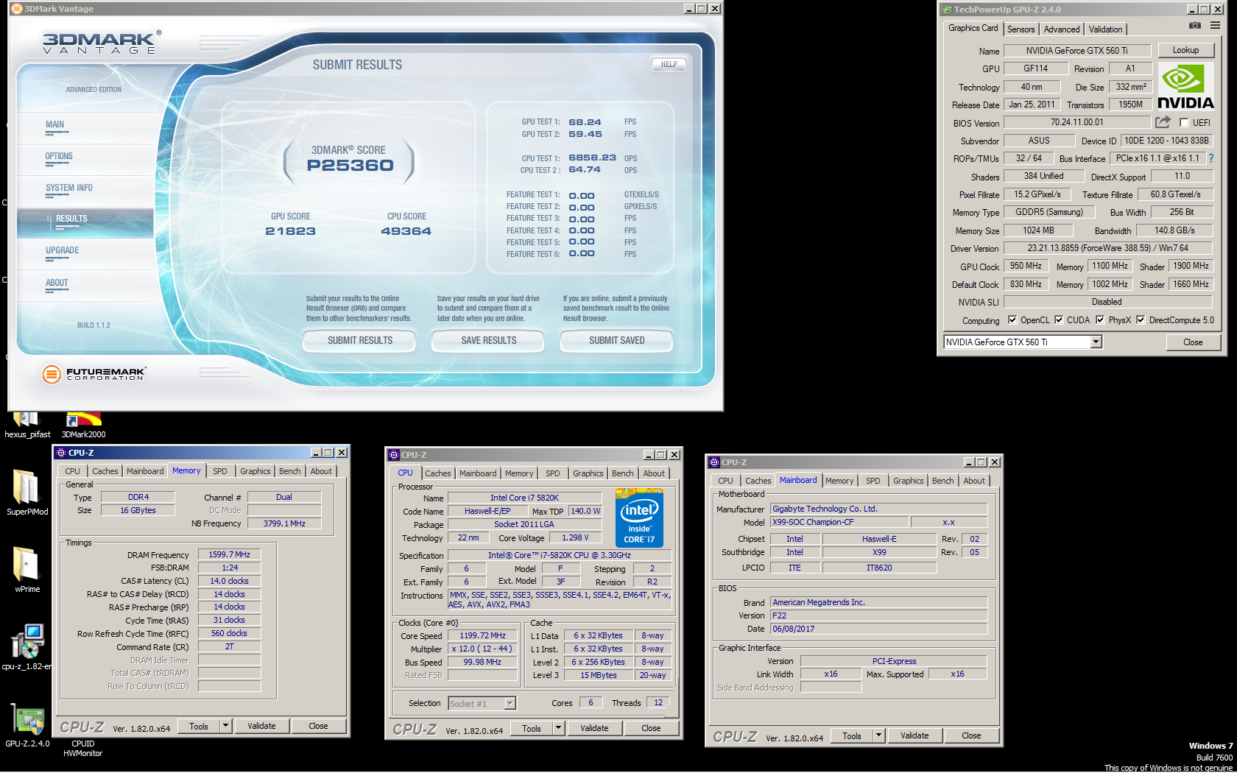The image size is (1237, 773).
Task: Click the Lookup button in GPU-Z
Action: 1185,50
